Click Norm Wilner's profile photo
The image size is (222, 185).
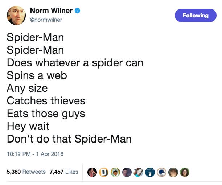point(16,15)
